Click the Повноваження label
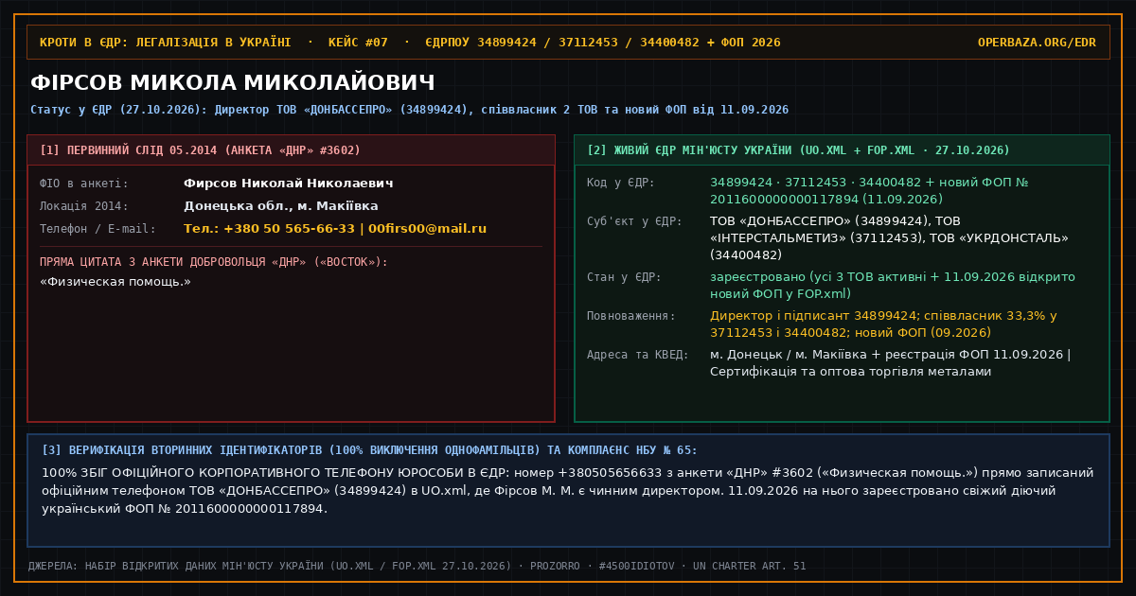 (631, 317)
